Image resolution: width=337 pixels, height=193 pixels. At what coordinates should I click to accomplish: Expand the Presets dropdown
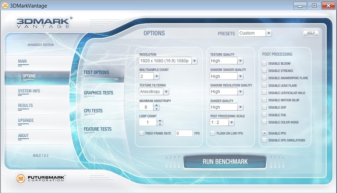tap(268, 33)
